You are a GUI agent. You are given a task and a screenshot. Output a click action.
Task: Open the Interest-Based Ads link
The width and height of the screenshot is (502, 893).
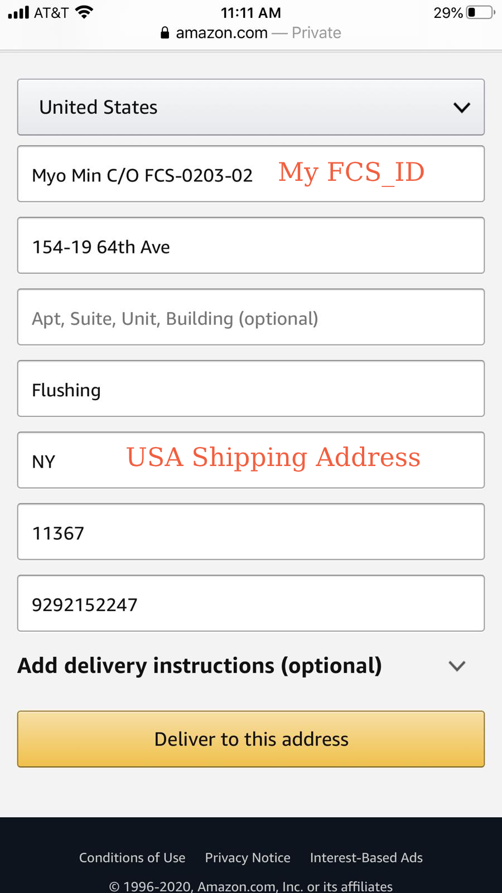[x=366, y=858]
